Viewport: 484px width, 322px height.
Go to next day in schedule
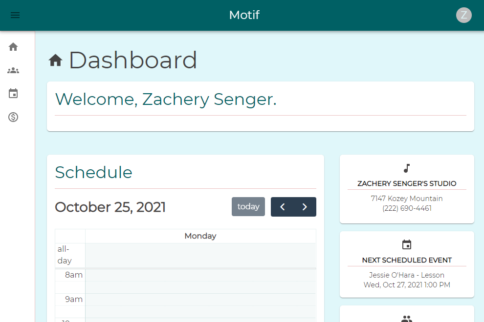(x=305, y=207)
